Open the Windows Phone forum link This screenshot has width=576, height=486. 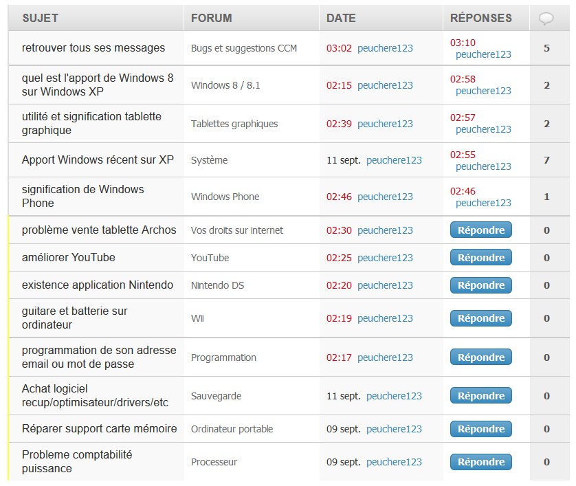pyautogui.click(x=225, y=197)
